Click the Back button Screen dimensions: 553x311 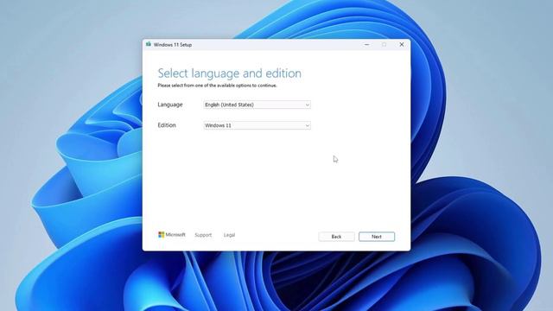336,237
